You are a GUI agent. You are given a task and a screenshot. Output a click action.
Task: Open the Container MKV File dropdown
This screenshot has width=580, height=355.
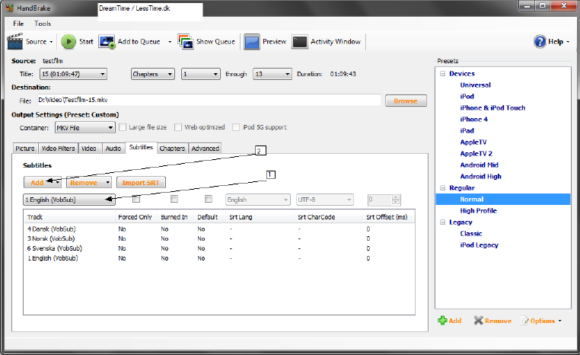85,128
